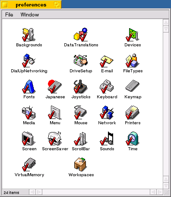
Task: Open the Screen monitor icon
Action: (x=29, y=139)
